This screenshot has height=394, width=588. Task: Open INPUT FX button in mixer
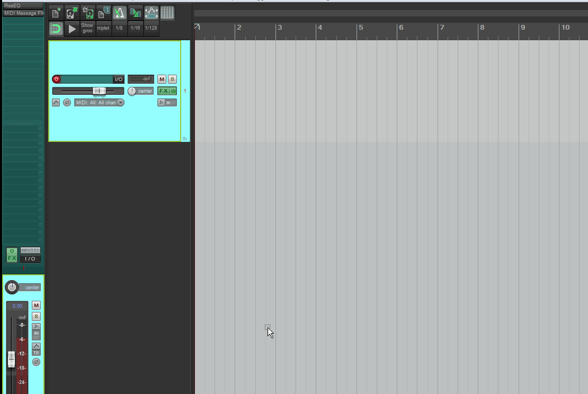[x=30, y=250]
